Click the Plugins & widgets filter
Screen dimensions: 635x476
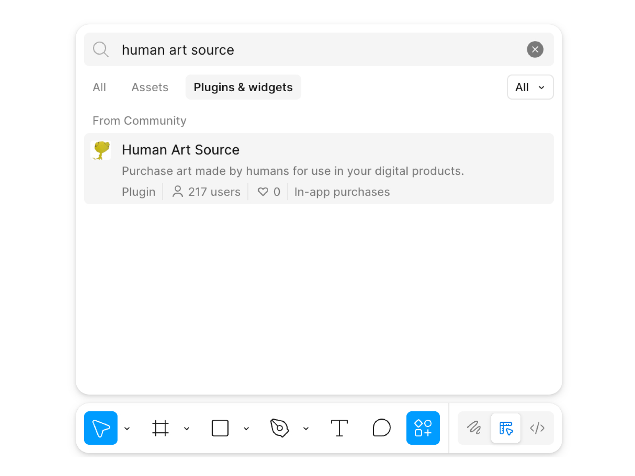pos(243,87)
